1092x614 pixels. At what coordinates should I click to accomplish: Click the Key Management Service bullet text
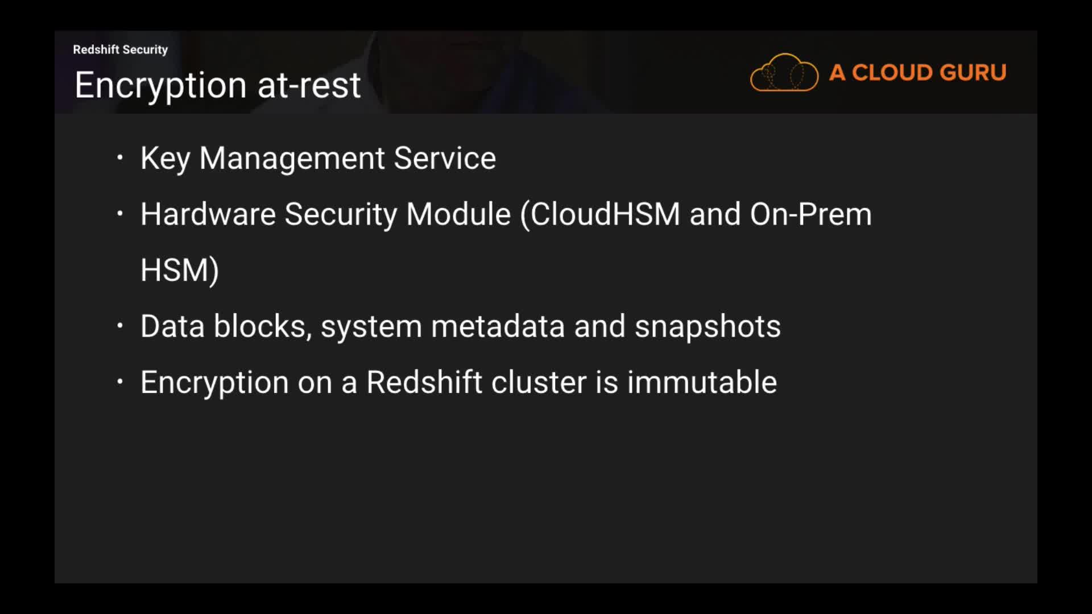point(318,158)
